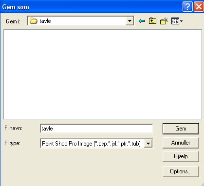
Task: Click the tavle folder icon in Gem i
Action: [34, 21]
